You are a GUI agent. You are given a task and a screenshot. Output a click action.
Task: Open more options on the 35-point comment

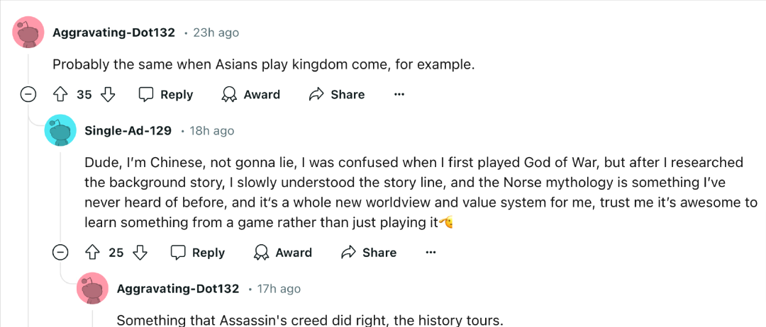[x=399, y=95]
